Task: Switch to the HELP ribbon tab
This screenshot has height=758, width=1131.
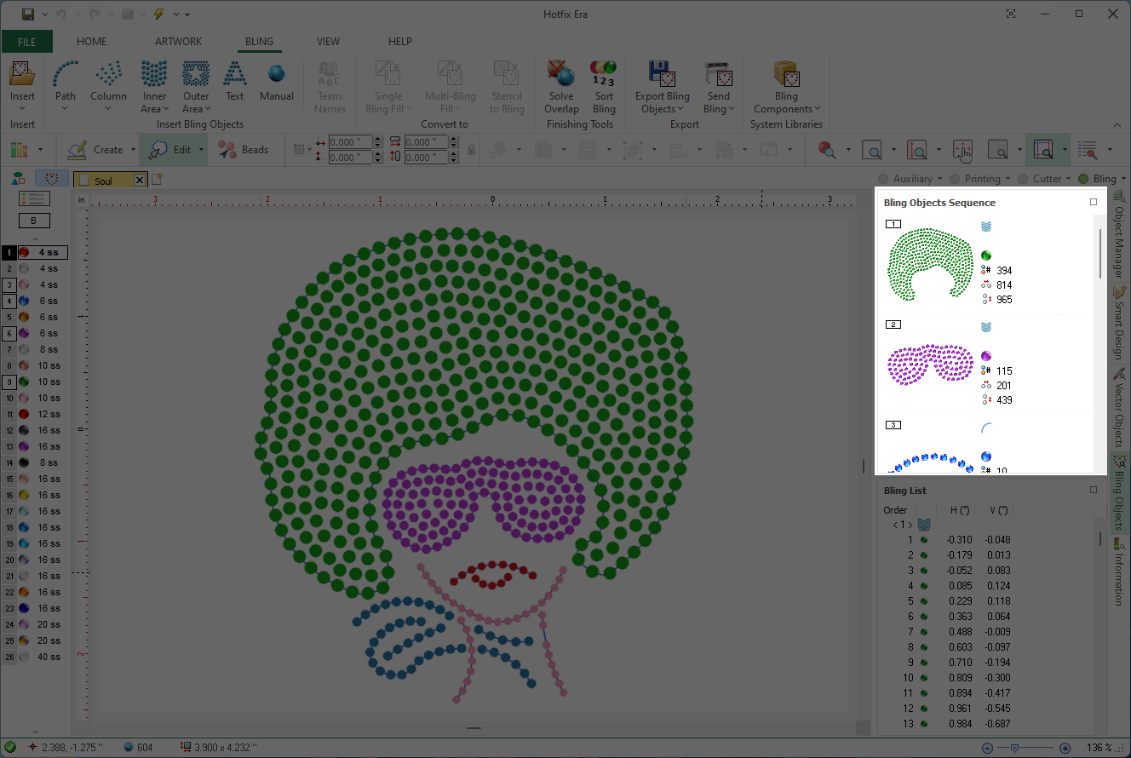Action: [400, 42]
